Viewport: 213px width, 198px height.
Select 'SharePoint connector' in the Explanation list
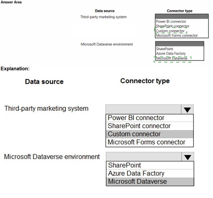[150, 126]
